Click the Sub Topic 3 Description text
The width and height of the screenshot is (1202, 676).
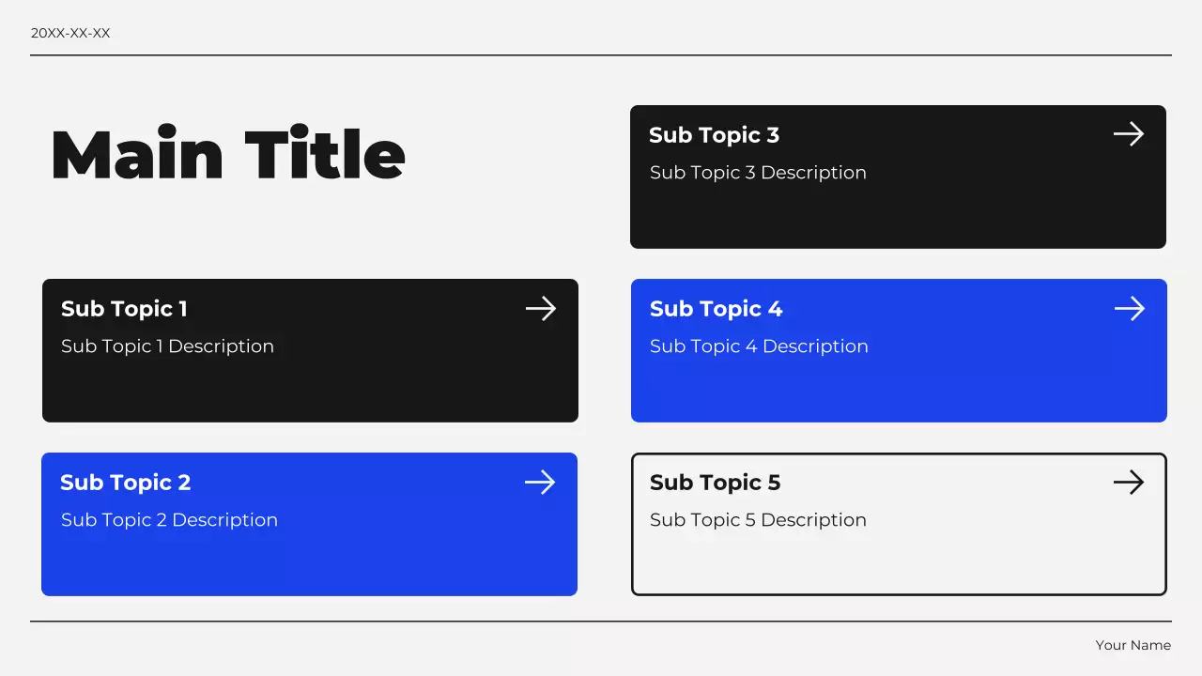coord(758,173)
